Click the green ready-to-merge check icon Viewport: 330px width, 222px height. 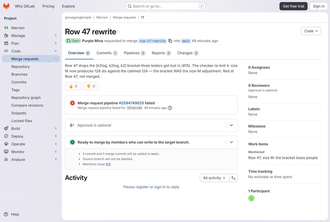coord(72,143)
